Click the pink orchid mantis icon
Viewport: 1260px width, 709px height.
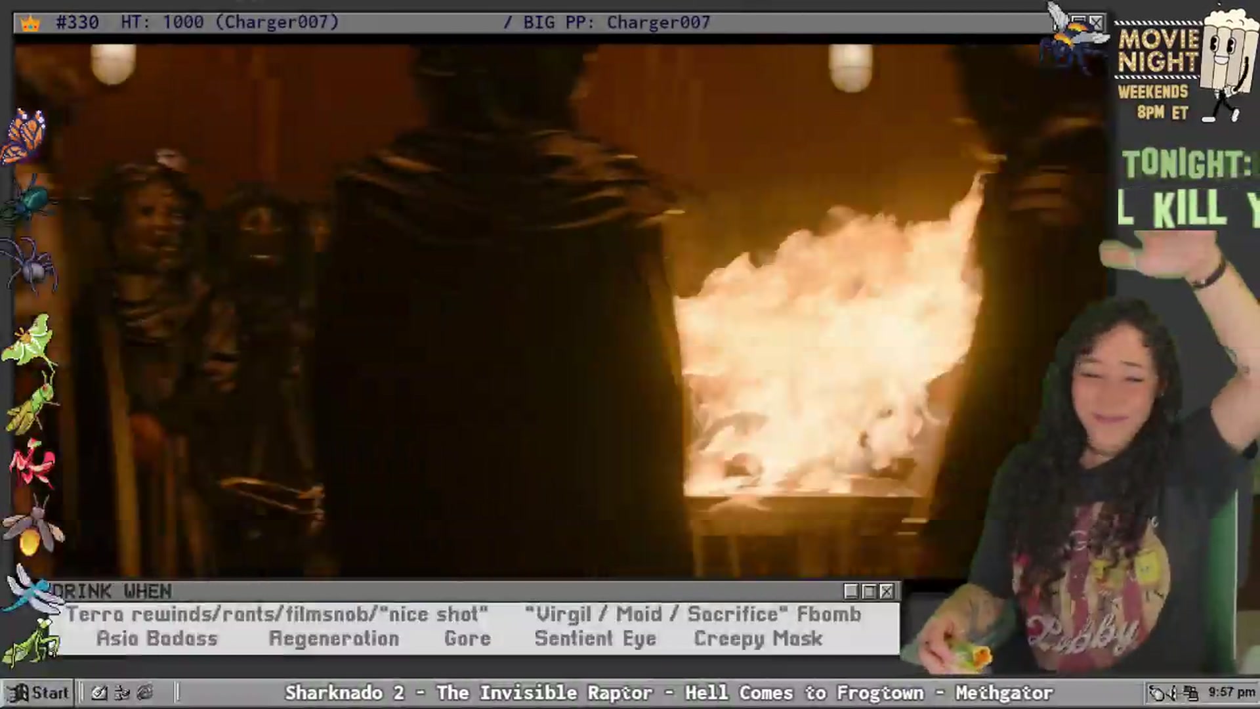point(31,465)
